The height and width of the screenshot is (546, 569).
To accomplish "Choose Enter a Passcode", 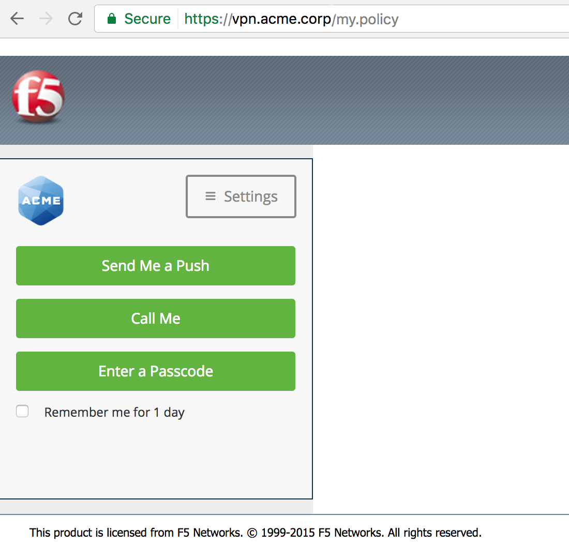I will coord(156,371).
